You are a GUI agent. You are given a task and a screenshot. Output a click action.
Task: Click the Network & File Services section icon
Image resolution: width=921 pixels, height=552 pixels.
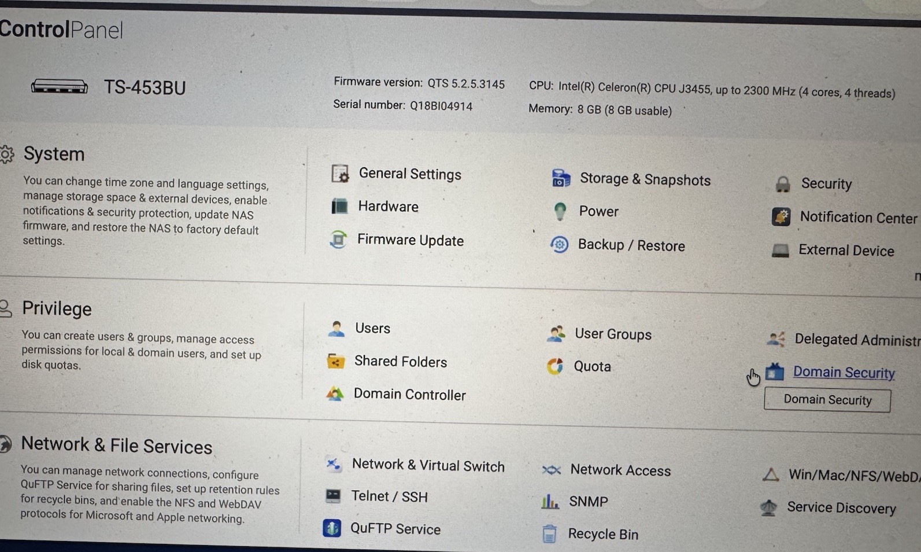coord(5,444)
